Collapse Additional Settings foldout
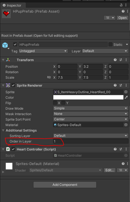The height and width of the screenshot is (202, 130). (x=3, y=130)
